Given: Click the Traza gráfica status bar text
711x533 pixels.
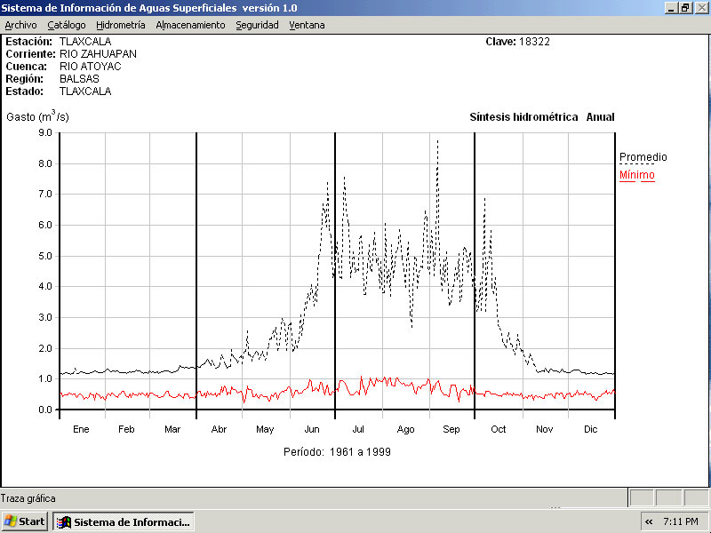Looking at the screenshot, I should point(28,498).
